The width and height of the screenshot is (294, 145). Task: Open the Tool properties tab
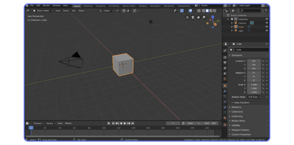pos(225,50)
